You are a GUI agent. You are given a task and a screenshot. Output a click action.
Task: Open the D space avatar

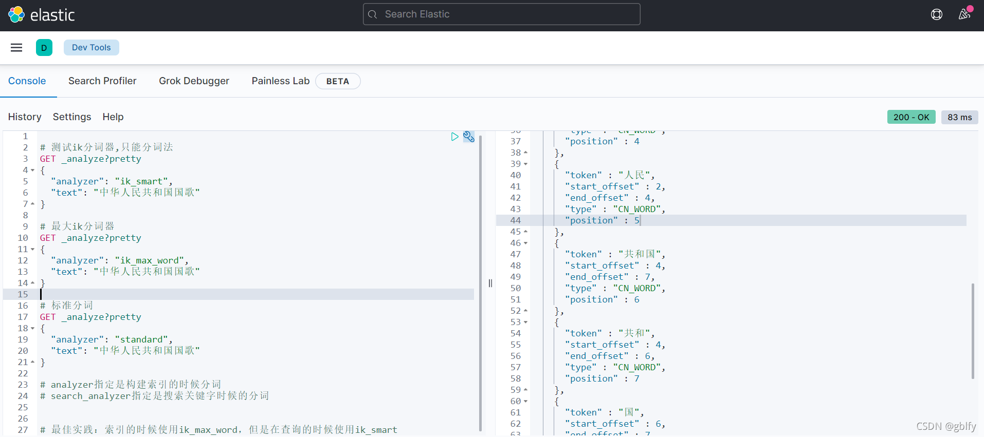pos(44,48)
